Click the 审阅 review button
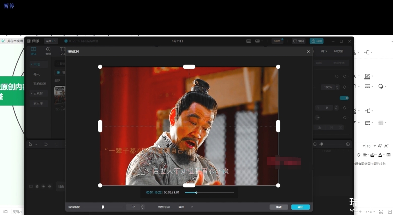 point(298,41)
